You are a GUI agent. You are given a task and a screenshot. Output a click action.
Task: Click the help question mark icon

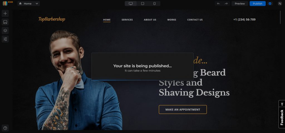click(5, 128)
